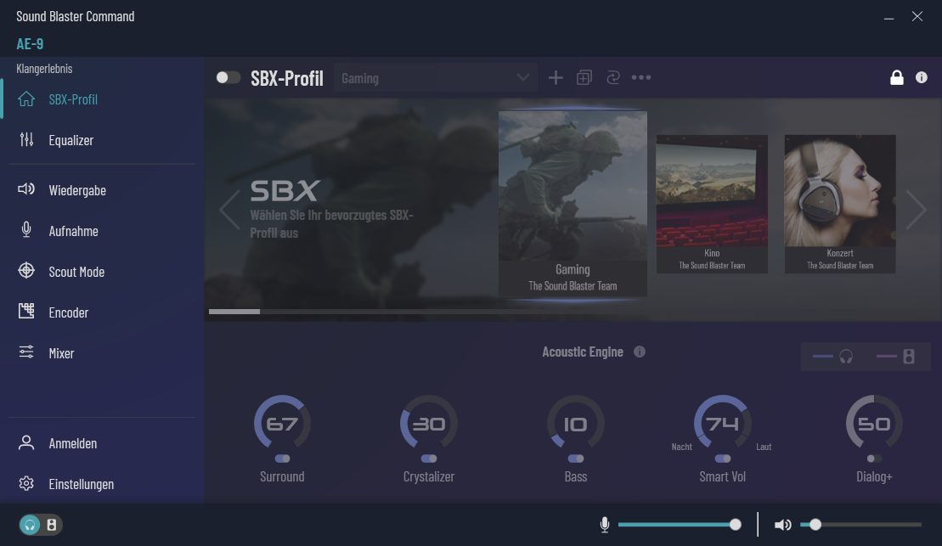The image size is (942, 546).
Task: Open the info icon at top right
Action: (921, 77)
